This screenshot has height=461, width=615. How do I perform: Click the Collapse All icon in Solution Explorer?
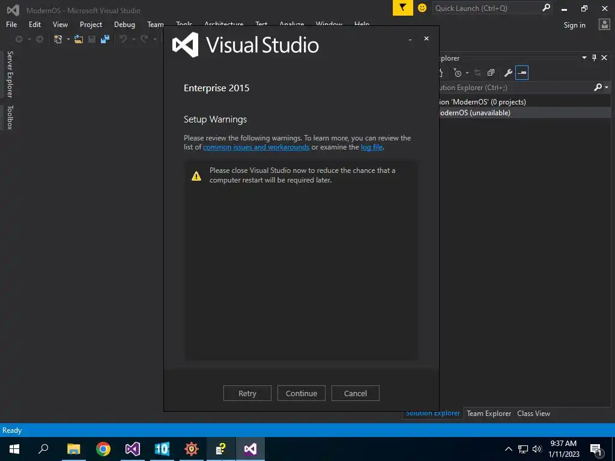pos(491,73)
